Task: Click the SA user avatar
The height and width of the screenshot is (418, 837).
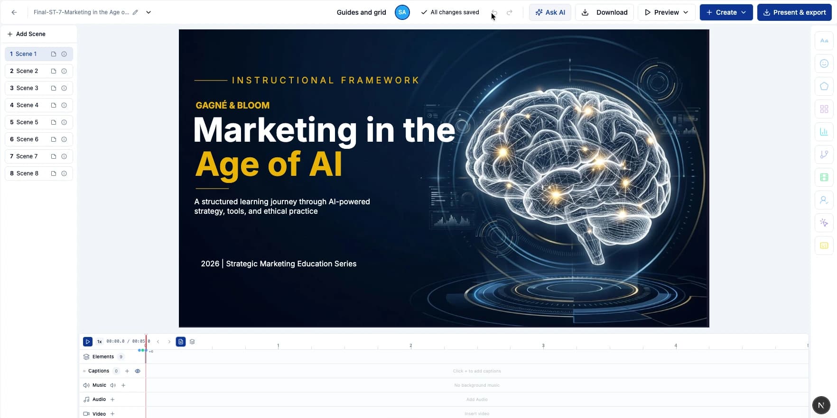Action: point(402,12)
